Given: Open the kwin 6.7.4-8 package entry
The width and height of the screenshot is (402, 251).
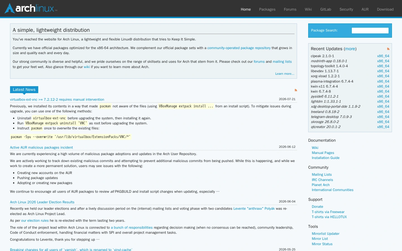Looking at the screenshot, I should (x=321, y=91).
